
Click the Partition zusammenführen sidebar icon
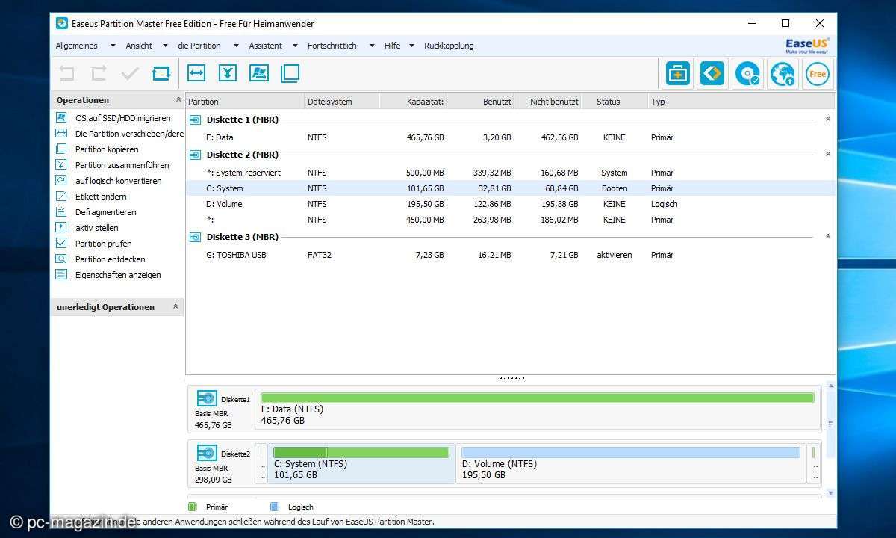pos(61,164)
